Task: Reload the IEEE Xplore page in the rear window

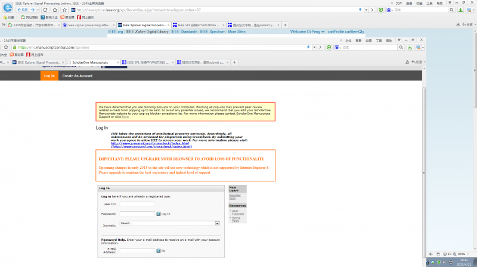Action: [45, 10]
